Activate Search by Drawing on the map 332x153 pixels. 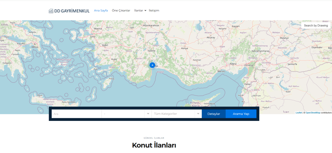[x=316, y=25]
